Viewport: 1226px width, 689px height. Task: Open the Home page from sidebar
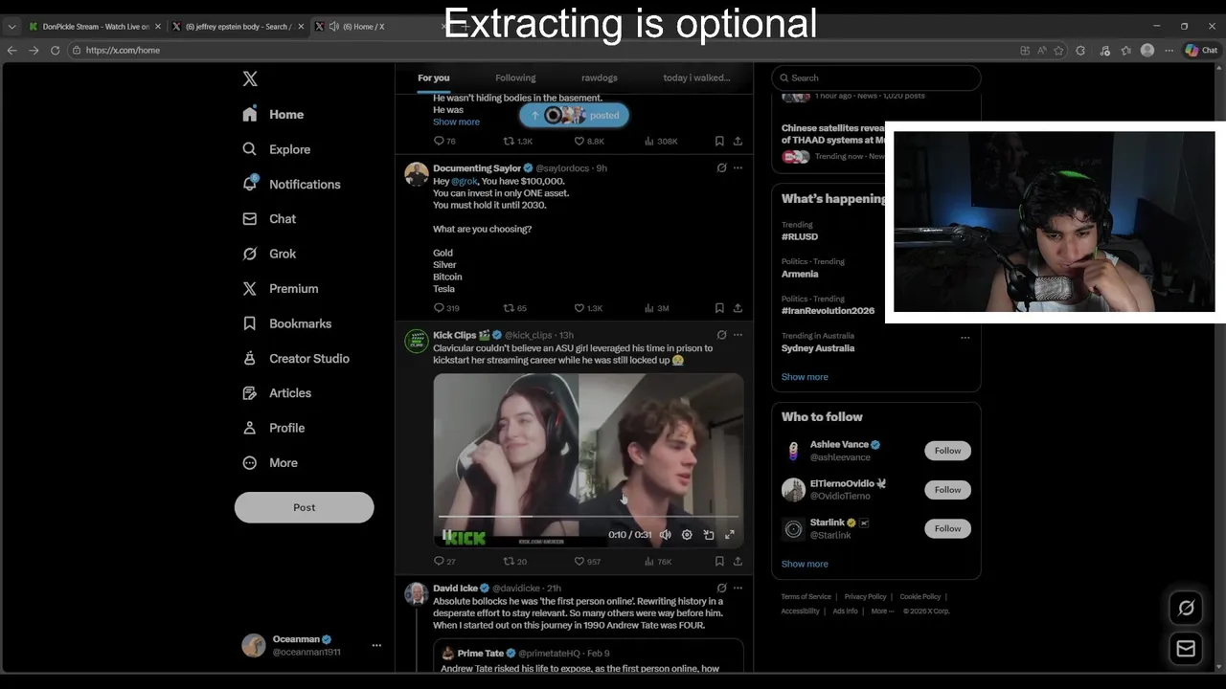273,114
